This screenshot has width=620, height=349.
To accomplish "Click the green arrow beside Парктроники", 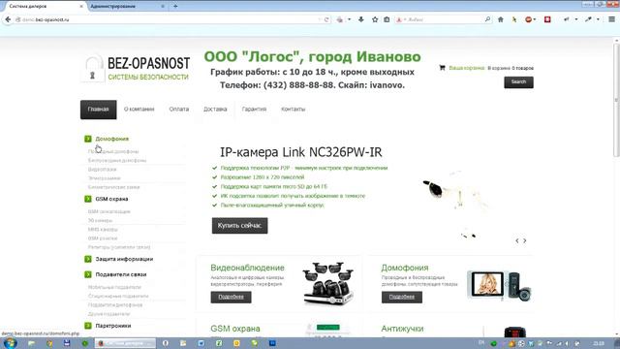I will (x=88, y=326).
